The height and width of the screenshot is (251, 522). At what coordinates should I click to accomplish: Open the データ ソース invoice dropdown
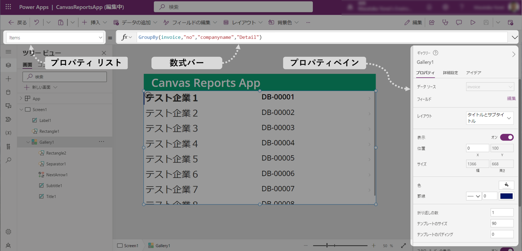pyautogui.click(x=490, y=87)
